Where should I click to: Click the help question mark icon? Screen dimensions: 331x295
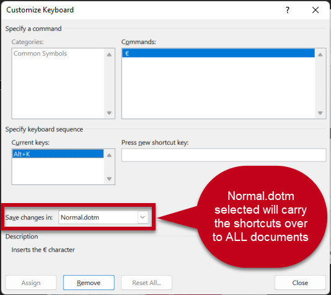click(x=288, y=10)
